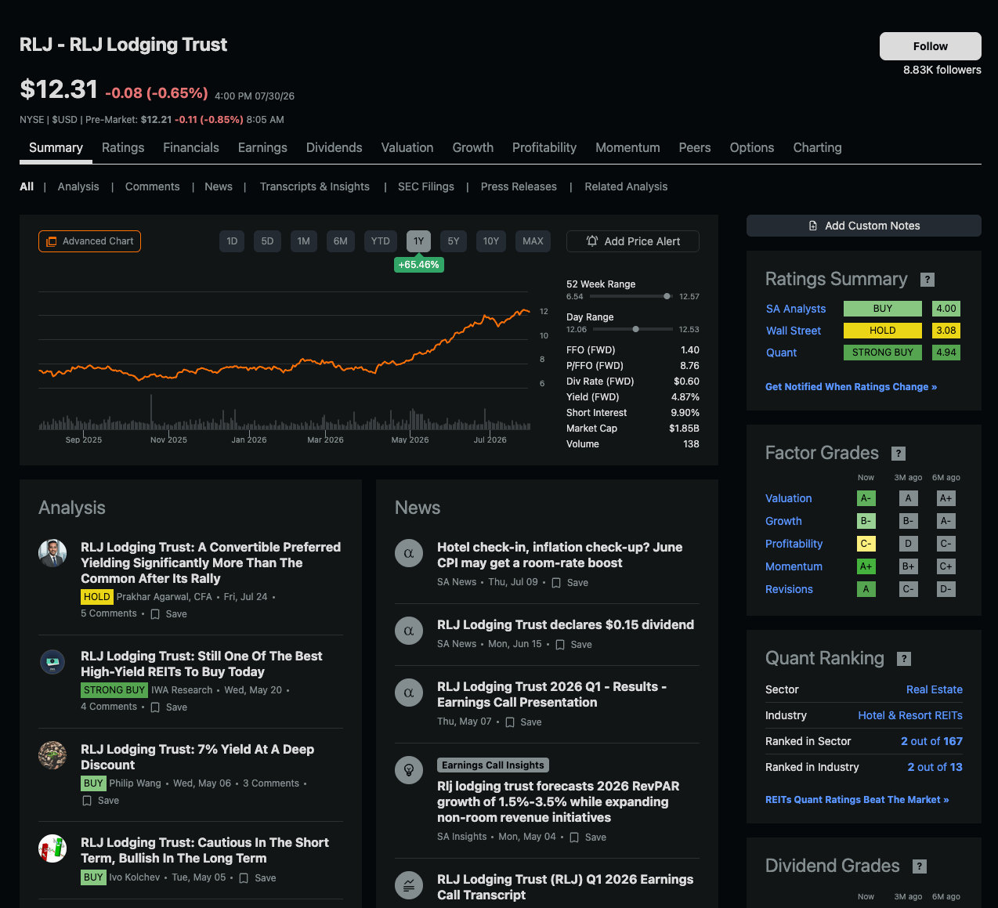The image size is (998, 908).
Task: Select the 1D chart range
Action: [x=232, y=241]
